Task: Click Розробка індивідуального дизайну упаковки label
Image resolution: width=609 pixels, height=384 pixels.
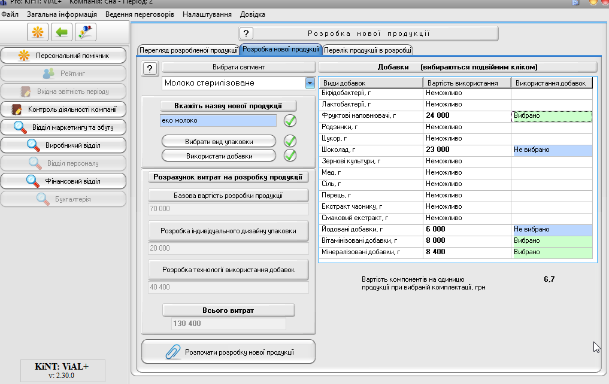Action: [x=228, y=231]
